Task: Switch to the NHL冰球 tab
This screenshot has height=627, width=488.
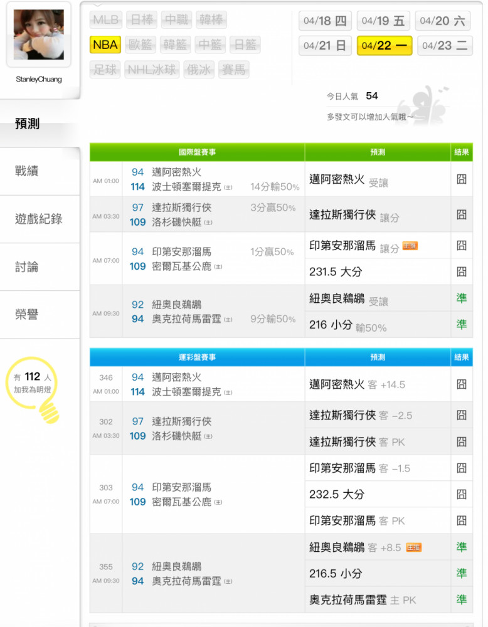Action: 152,70
